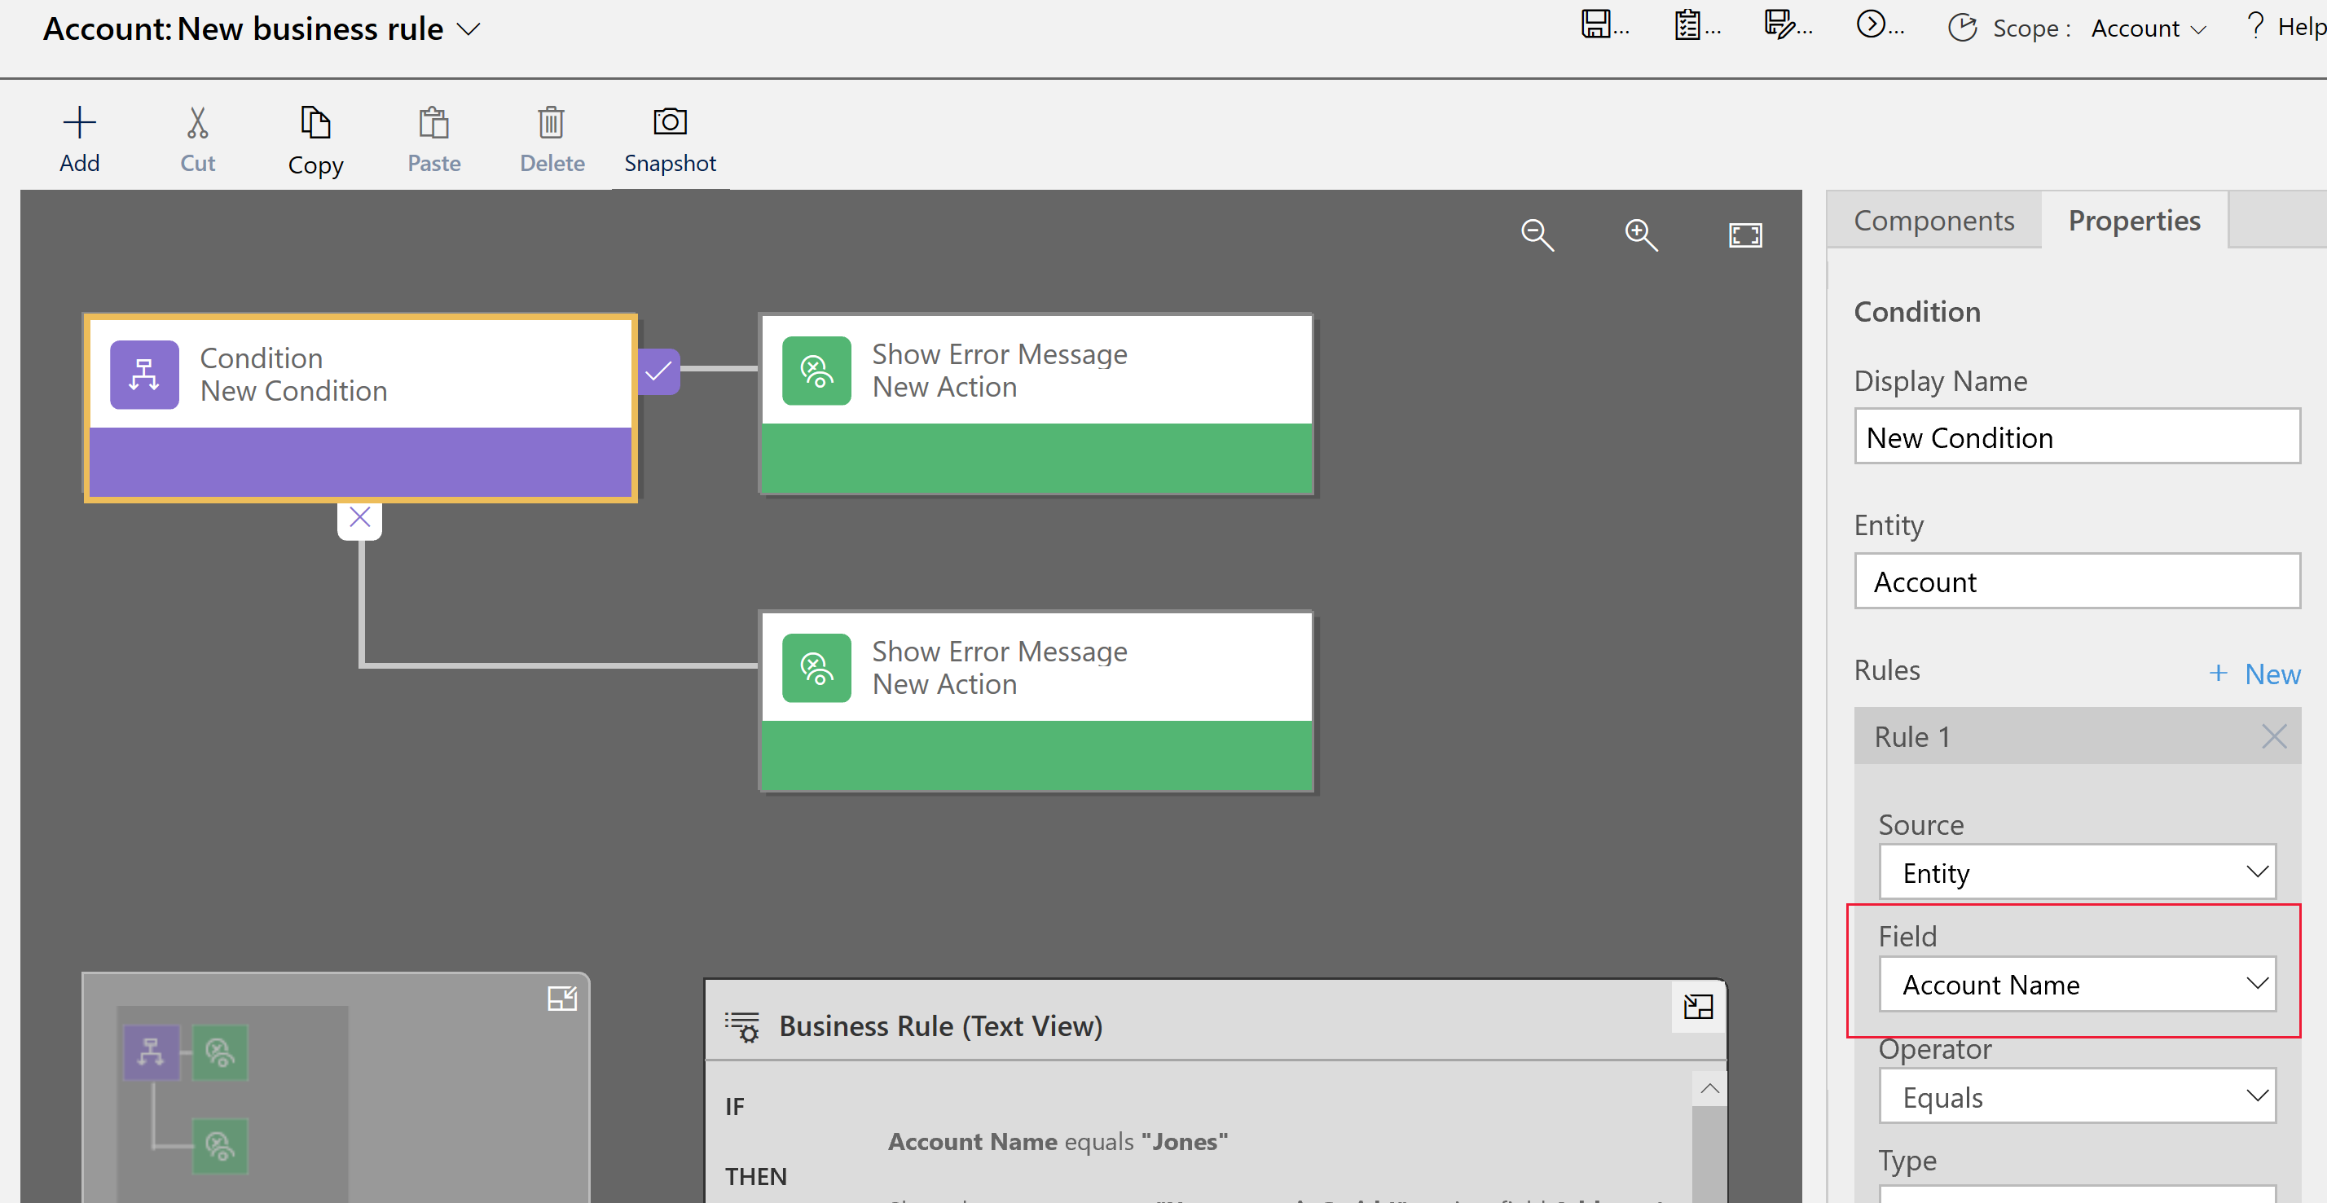Viewport: 2327px width, 1203px height.
Task: Click the zoom-in magnifier icon
Action: (x=1639, y=238)
